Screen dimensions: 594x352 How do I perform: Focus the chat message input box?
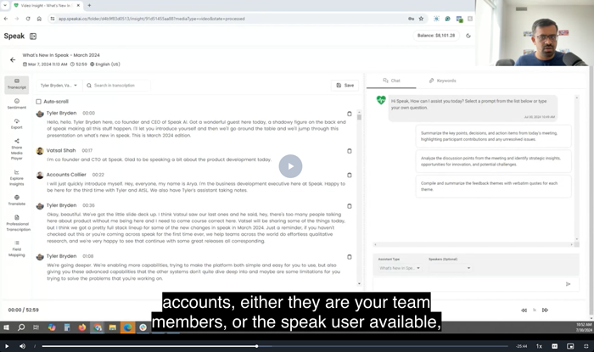pos(468,284)
